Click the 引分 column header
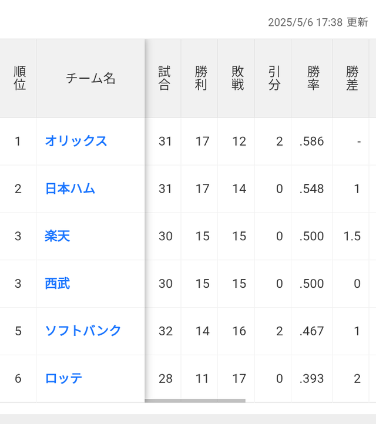Screen dimensions: 376x424 (x=273, y=79)
